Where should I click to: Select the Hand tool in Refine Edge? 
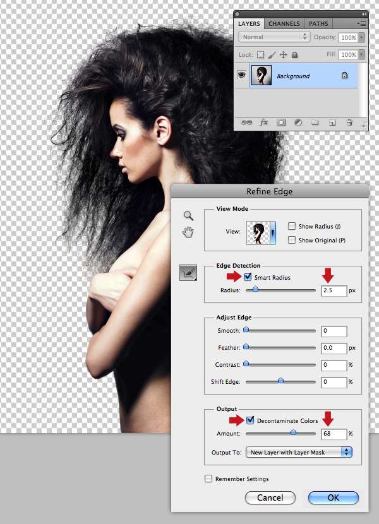click(x=188, y=232)
